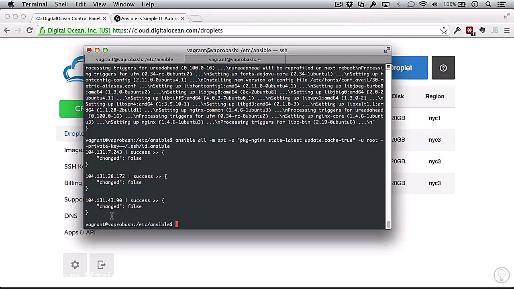The image size is (514, 289).
Task: Switch to Ansible is Simple IT browser tab
Action: click(149, 18)
